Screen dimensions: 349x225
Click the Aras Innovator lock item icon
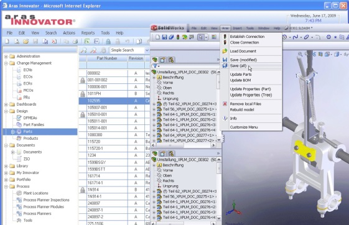(x=108, y=42)
